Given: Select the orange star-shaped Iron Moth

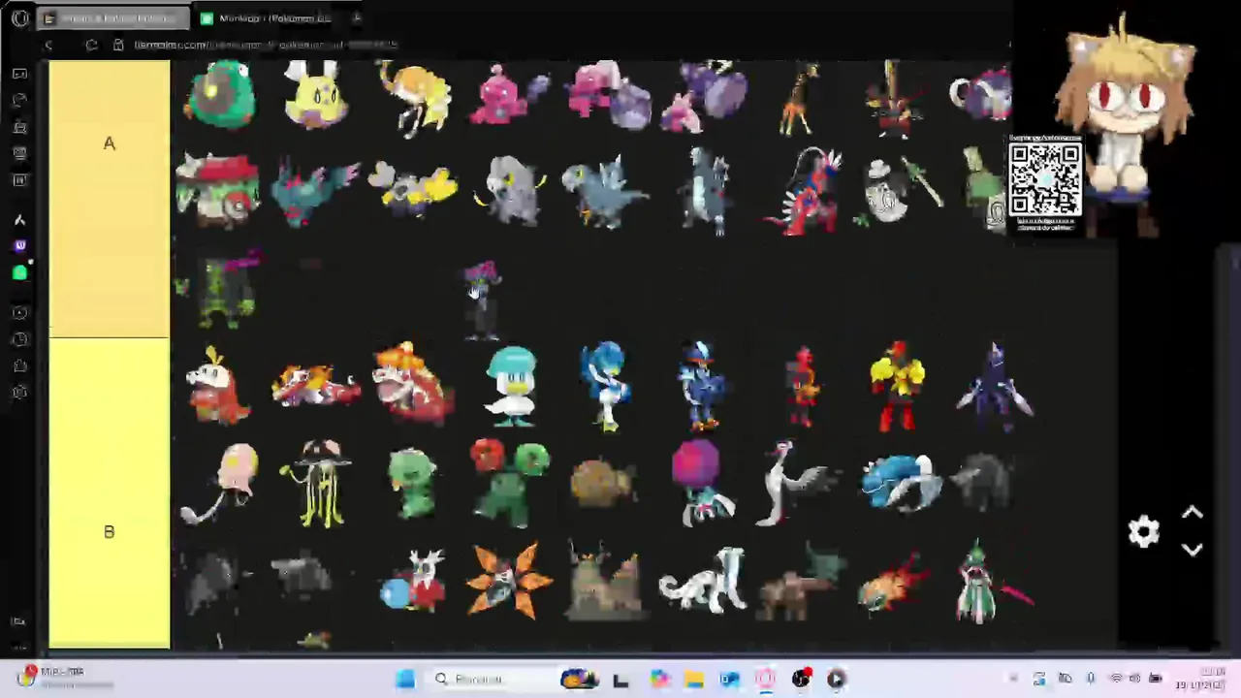Looking at the screenshot, I should click(509, 582).
